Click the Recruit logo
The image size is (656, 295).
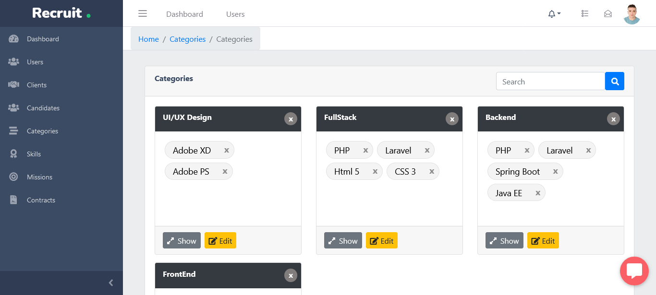tap(61, 13)
